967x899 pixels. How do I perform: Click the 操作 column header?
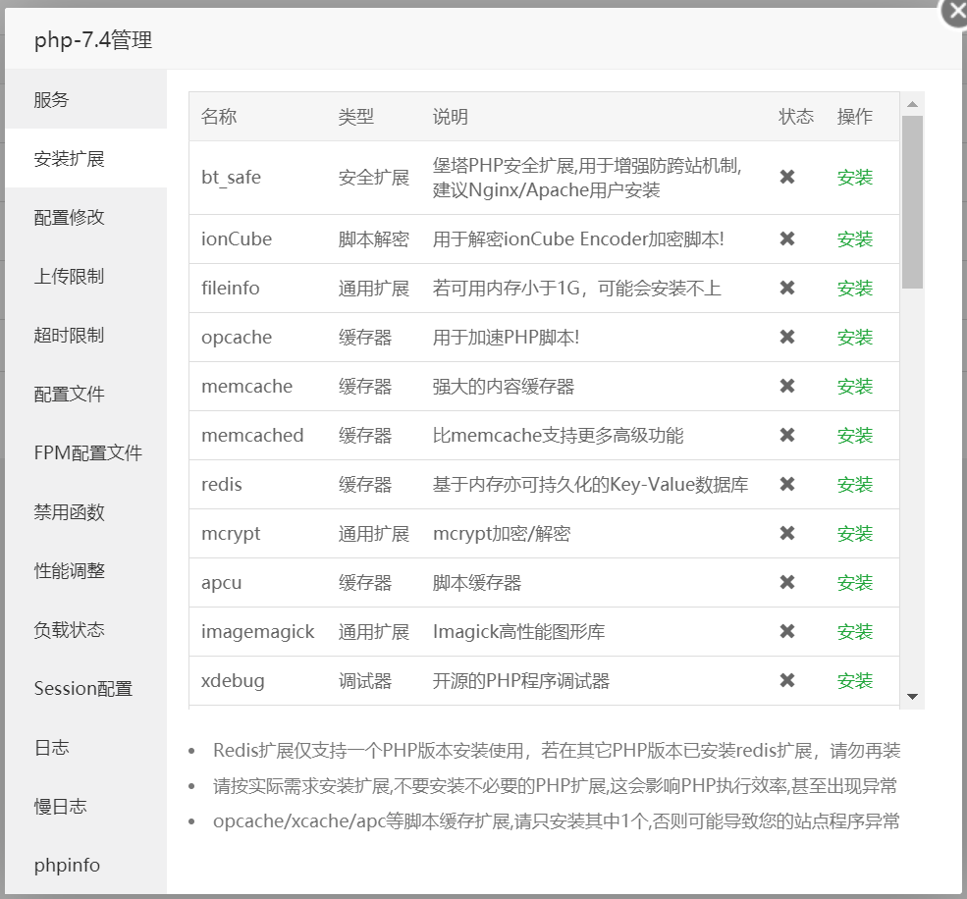855,117
